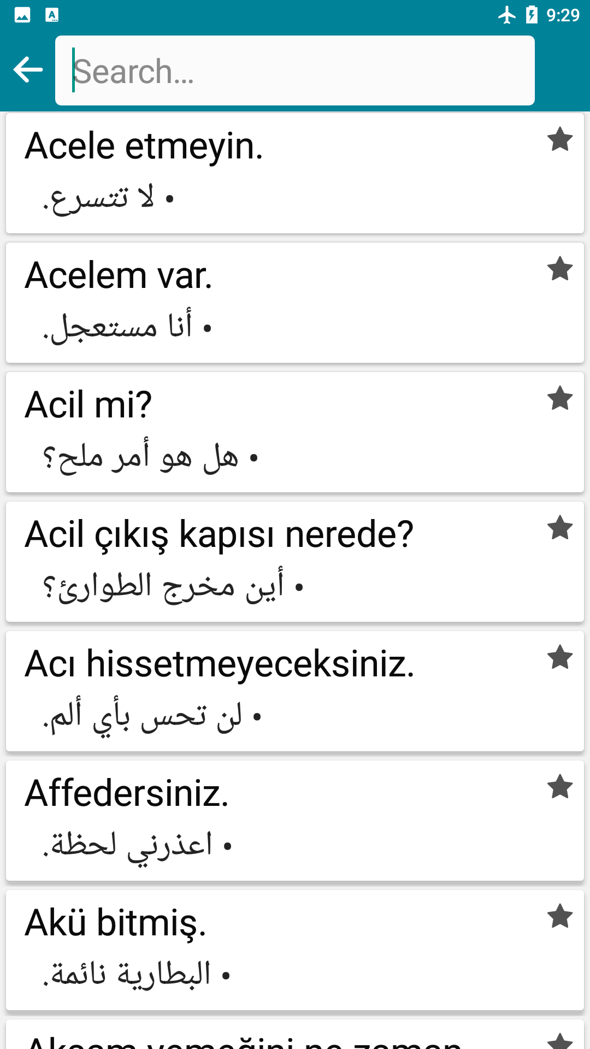590x1049 pixels.
Task: Tap the image notification icon in status bar
Action: click(x=22, y=15)
